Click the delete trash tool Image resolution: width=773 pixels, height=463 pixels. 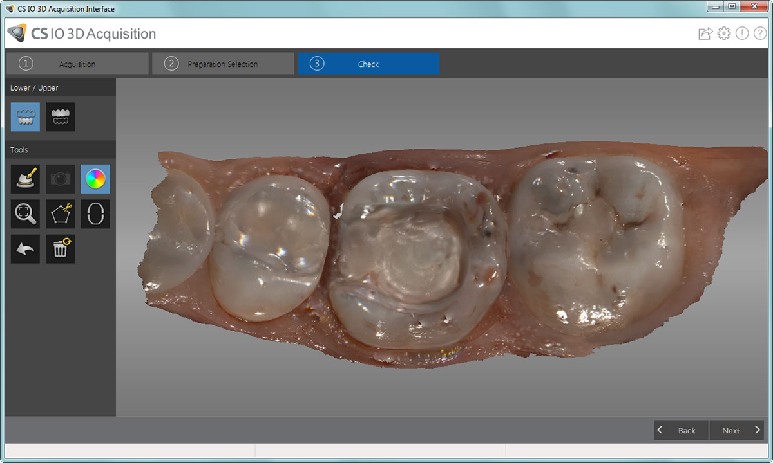point(60,249)
